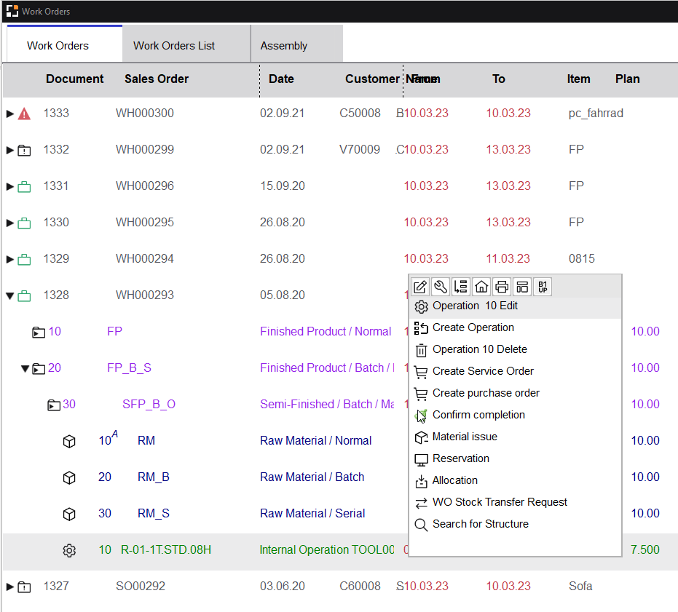Click the wrench icon in popup toolbar
This screenshot has height=612, width=678.
441,287
